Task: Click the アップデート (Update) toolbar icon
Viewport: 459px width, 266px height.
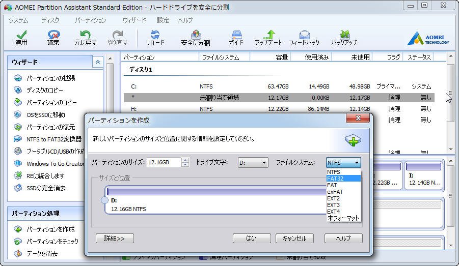Action: [268, 38]
